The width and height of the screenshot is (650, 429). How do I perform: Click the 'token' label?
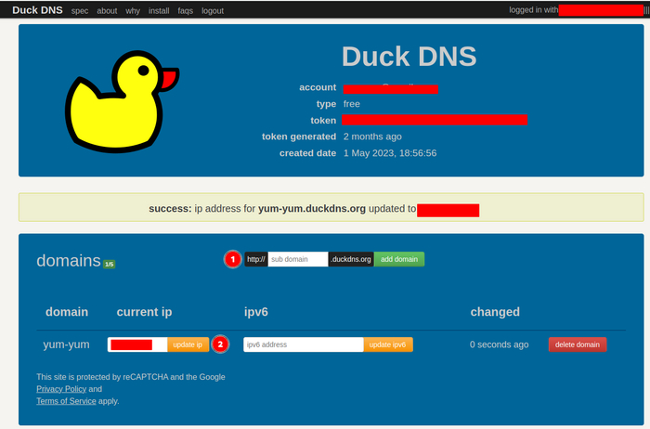[x=323, y=120]
